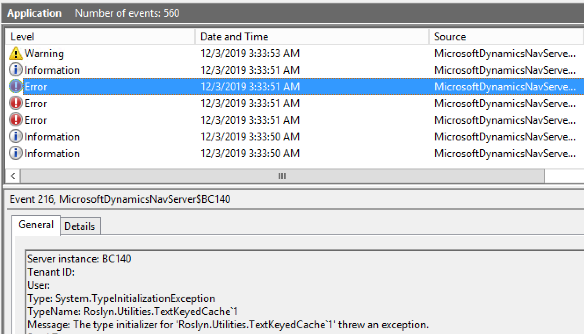
Task: Click the second red Error icon
Action: click(16, 104)
